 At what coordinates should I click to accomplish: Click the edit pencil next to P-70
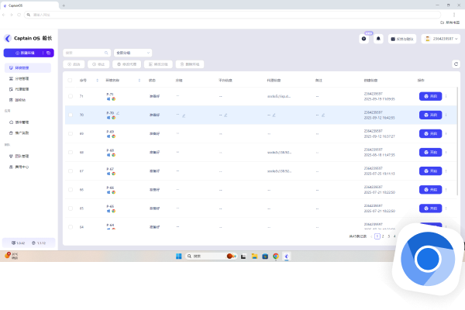click(118, 113)
